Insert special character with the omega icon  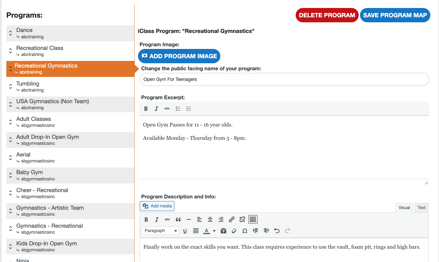click(245, 231)
